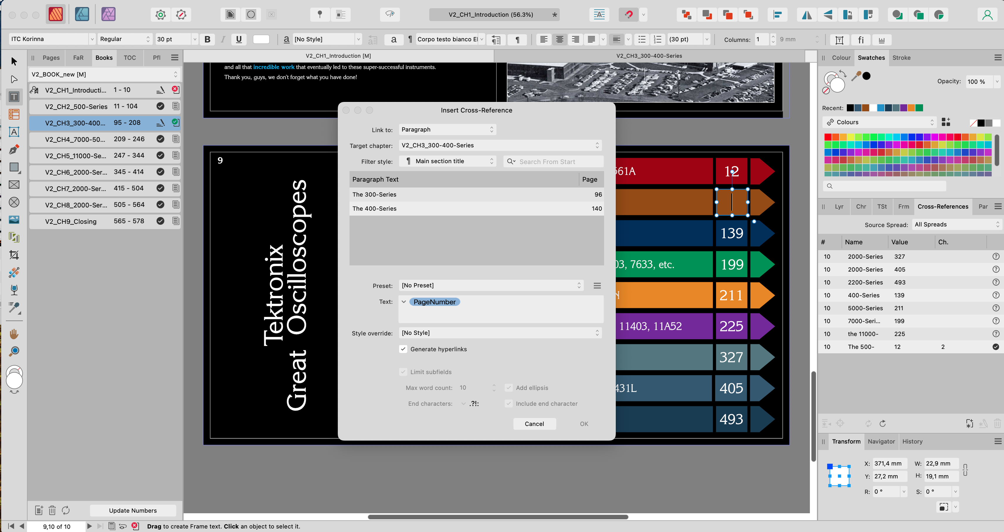Image resolution: width=1004 pixels, height=532 pixels.
Task: Click the text colour swatch in context toolbar
Action: (x=261, y=39)
